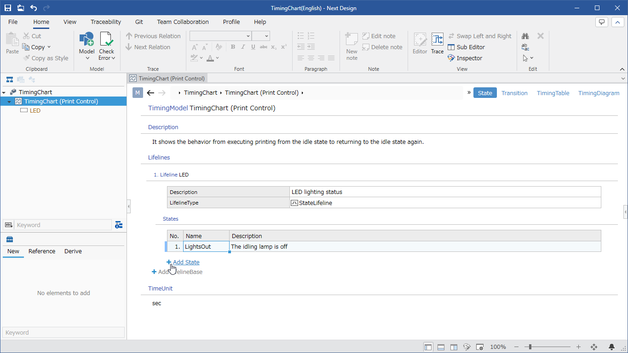Toggle the left navigator pane layout button
The image size is (628, 353).
point(428,347)
